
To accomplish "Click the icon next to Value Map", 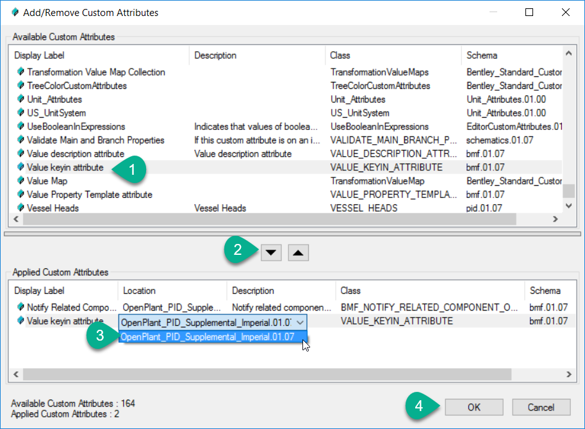I will click(x=21, y=181).
